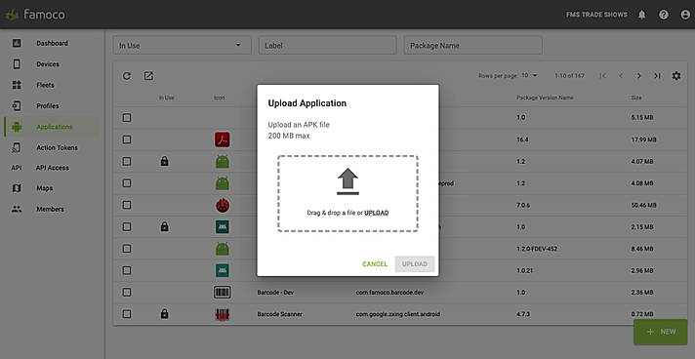Open the In Use filter dropdown
Viewport: 695px width, 359px height.
[182, 45]
